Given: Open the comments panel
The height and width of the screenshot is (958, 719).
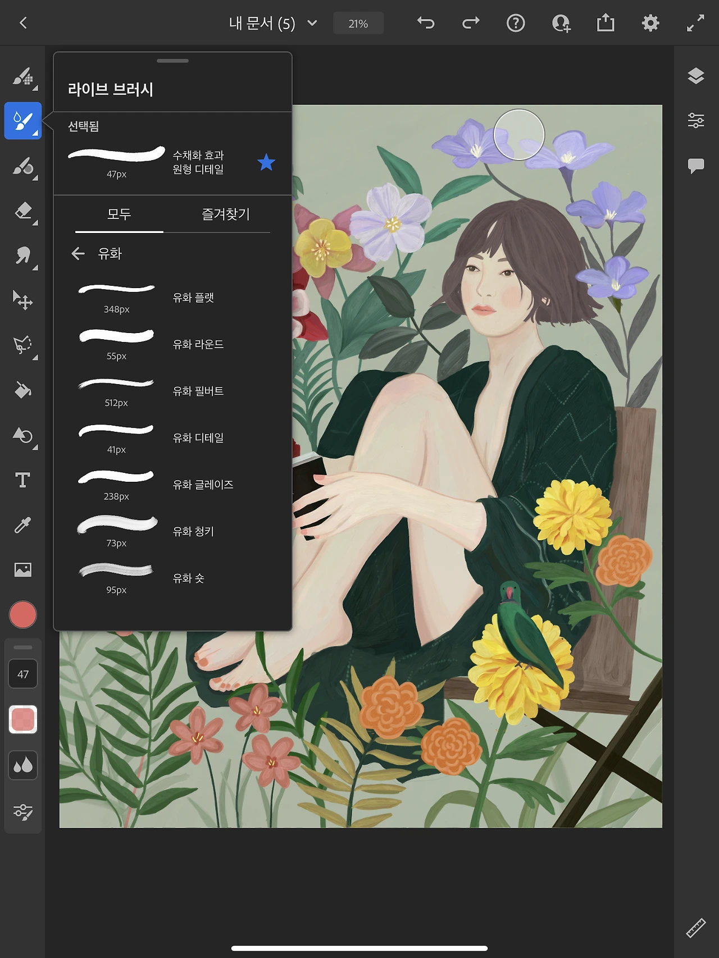Looking at the screenshot, I should (696, 166).
